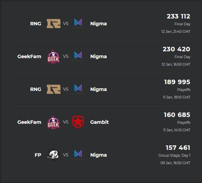
Task: Select the GeekFam name in the Final Day match
Action: point(29,56)
